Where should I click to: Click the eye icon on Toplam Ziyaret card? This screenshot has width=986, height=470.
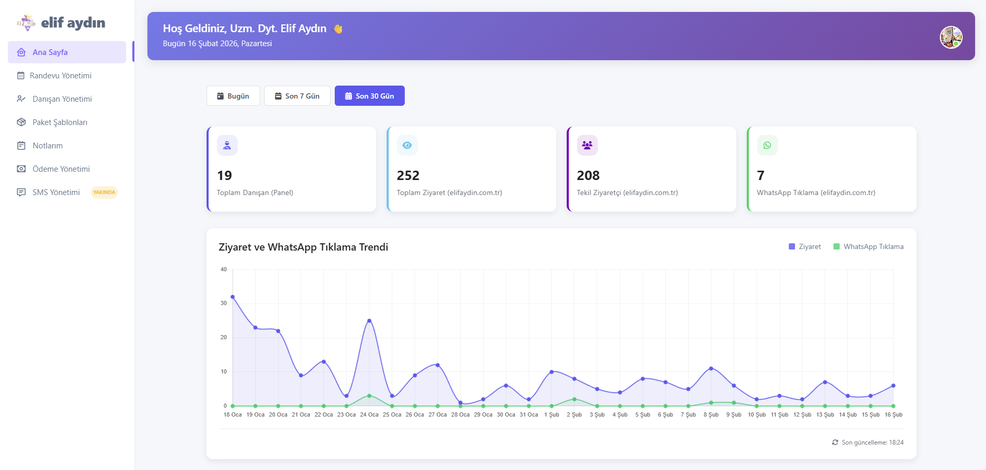pos(407,145)
